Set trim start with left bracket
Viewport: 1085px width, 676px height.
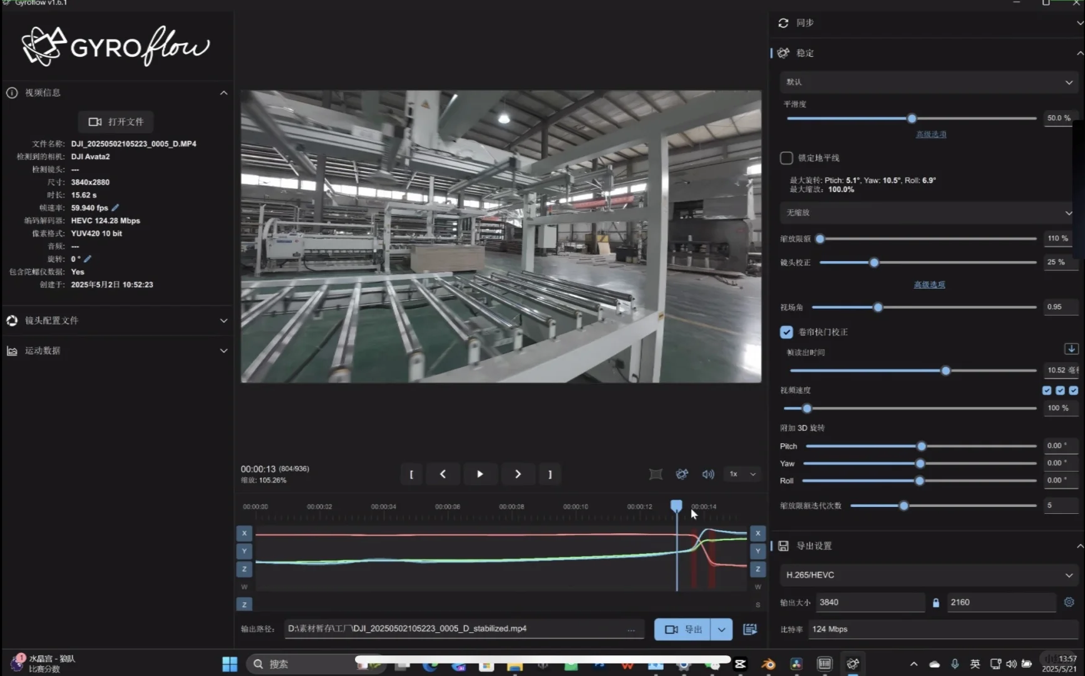pyautogui.click(x=411, y=474)
